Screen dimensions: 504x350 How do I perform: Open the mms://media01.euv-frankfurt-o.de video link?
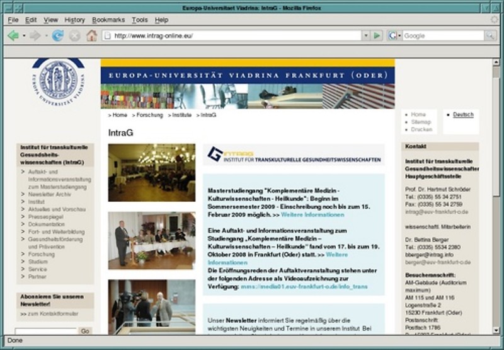tap(304, 286)
